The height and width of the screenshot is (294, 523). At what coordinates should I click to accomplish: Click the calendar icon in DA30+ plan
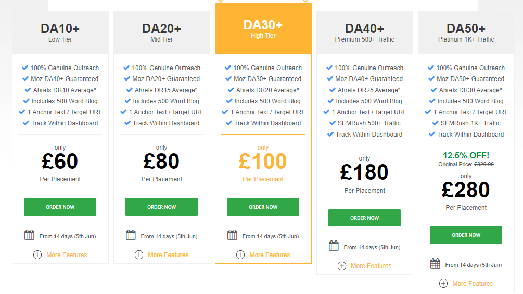click(232, 235)
